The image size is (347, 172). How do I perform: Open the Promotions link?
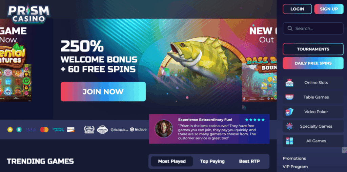tap(294, 158)
